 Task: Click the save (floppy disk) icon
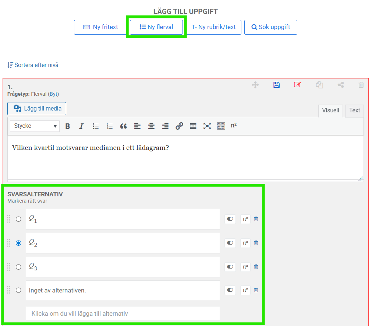276,85
